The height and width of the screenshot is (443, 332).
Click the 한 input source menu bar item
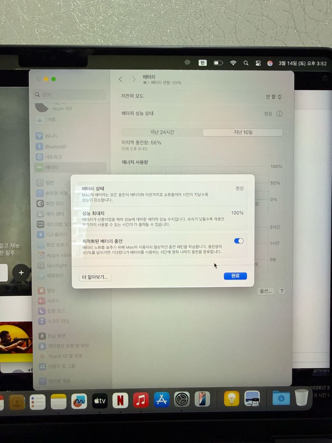point(202,63)
